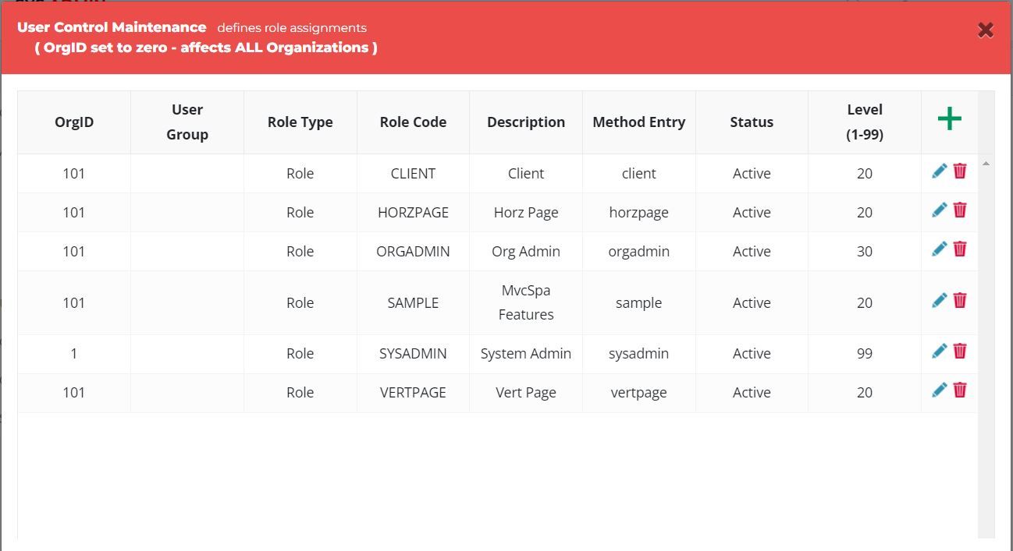Viewport: 1013px width, 551px height.
Task: Click the scrollbar up arrow
Action: point(986,164)
